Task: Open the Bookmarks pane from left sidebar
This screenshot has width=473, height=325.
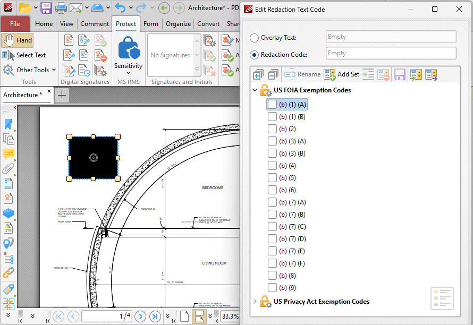Action: point(9,125)
